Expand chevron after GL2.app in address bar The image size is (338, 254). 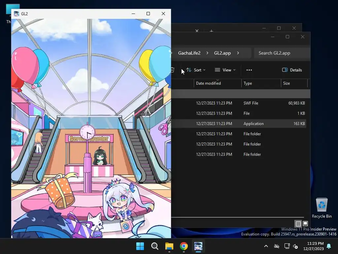click(x=238, y=53)
